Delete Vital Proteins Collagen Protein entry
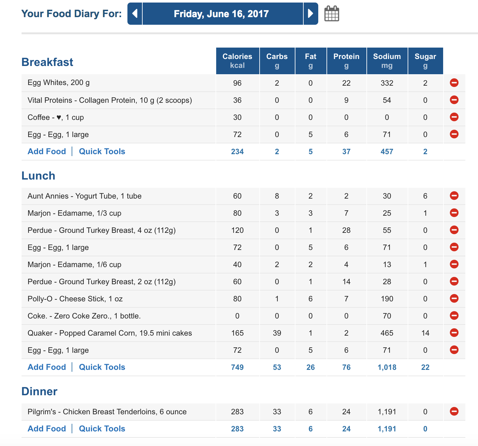This screenshot has width=478, height=446. click(454, 100)
